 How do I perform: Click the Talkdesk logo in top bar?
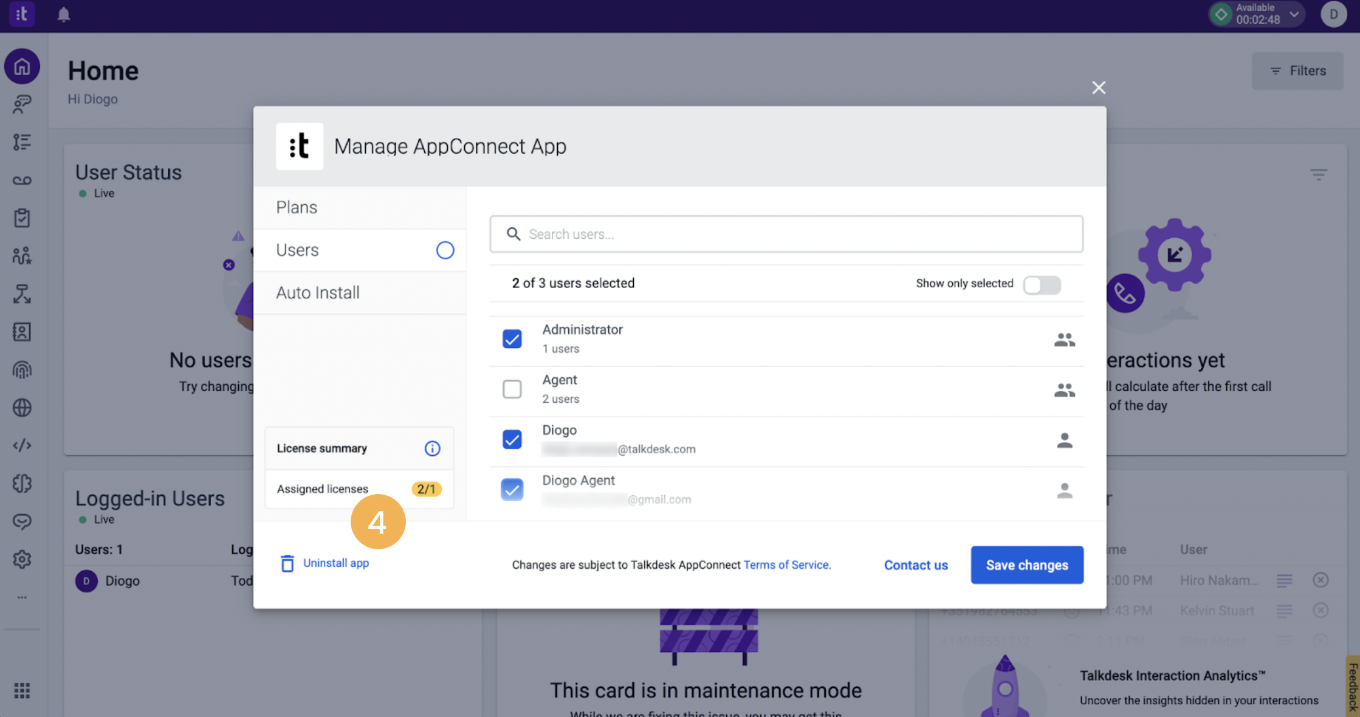point(22,13)
